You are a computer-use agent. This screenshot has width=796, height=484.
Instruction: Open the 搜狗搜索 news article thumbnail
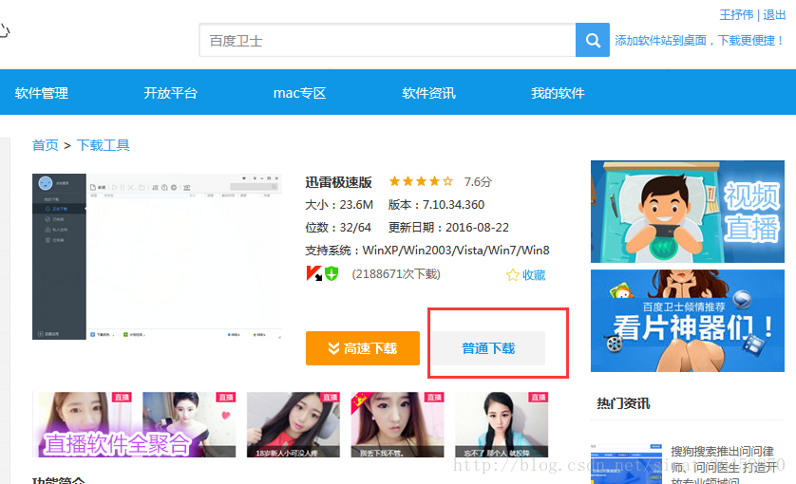click(626, 464)
